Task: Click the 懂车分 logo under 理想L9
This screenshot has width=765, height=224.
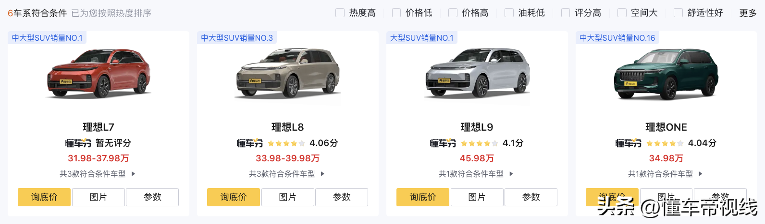Action: [443, 143]
